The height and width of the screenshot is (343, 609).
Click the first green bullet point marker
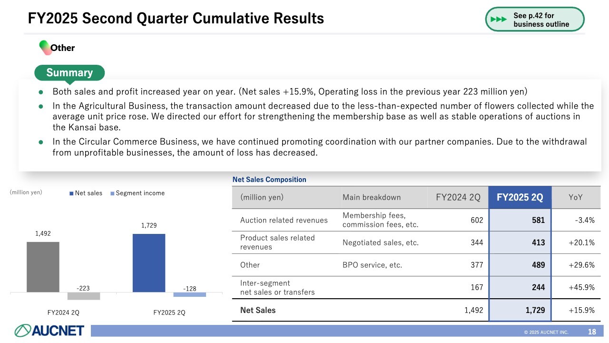41,91
